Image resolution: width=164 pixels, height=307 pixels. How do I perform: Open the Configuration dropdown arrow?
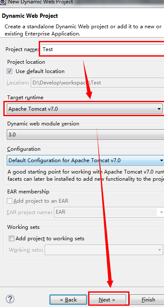click(161, 160)
